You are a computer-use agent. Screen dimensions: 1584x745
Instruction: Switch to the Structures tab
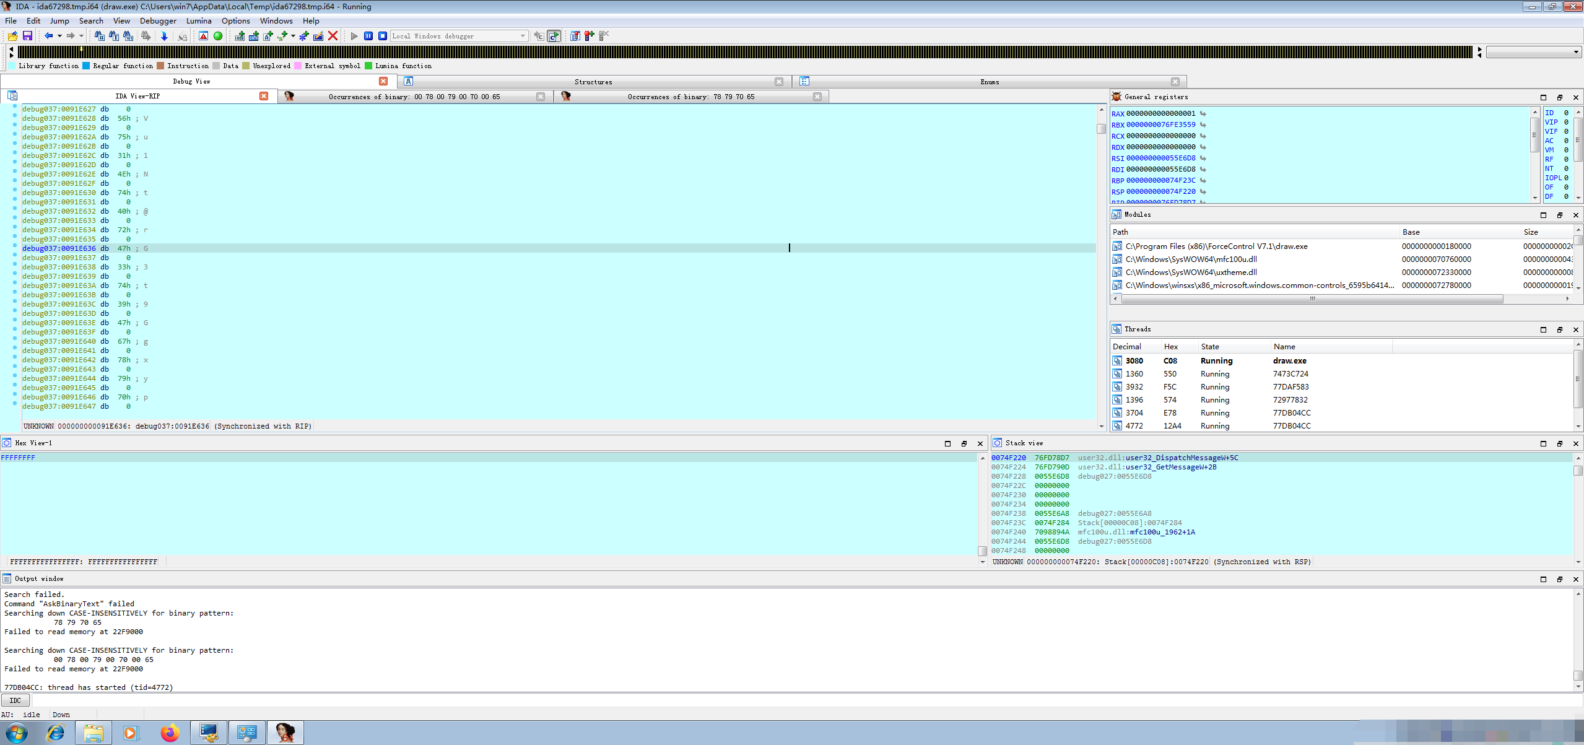pos(593,82)
